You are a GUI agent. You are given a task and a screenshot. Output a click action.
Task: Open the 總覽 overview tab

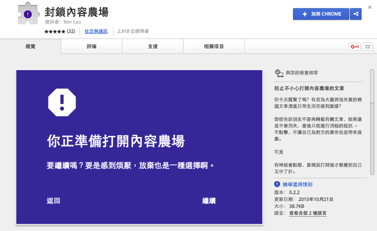[x=31, y=47]
